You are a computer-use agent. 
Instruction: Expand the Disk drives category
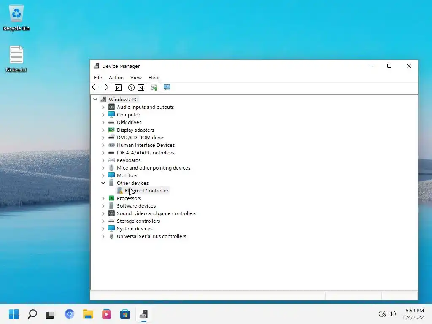(x=103, y=122)
